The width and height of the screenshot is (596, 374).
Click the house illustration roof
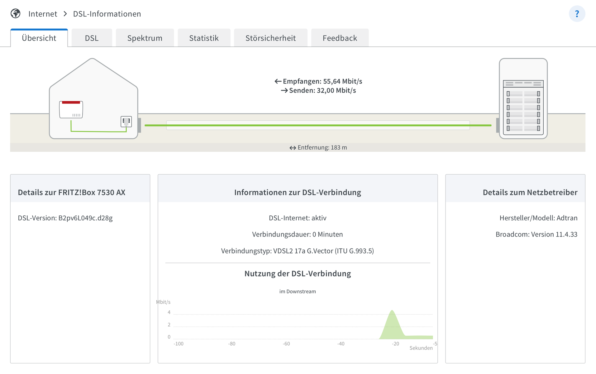[x=93, y=72]
